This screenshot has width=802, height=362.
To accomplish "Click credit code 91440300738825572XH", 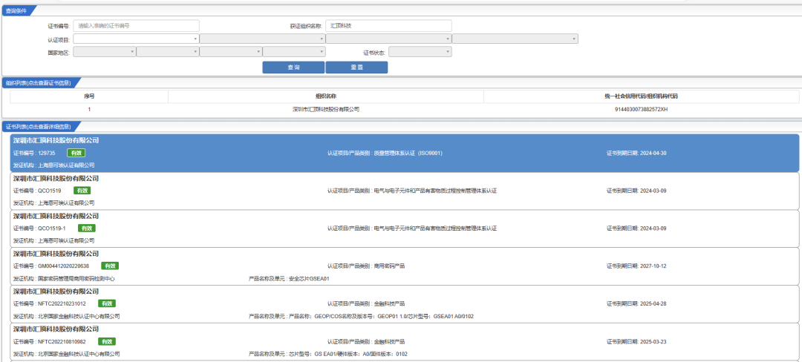I will (642, 109).
